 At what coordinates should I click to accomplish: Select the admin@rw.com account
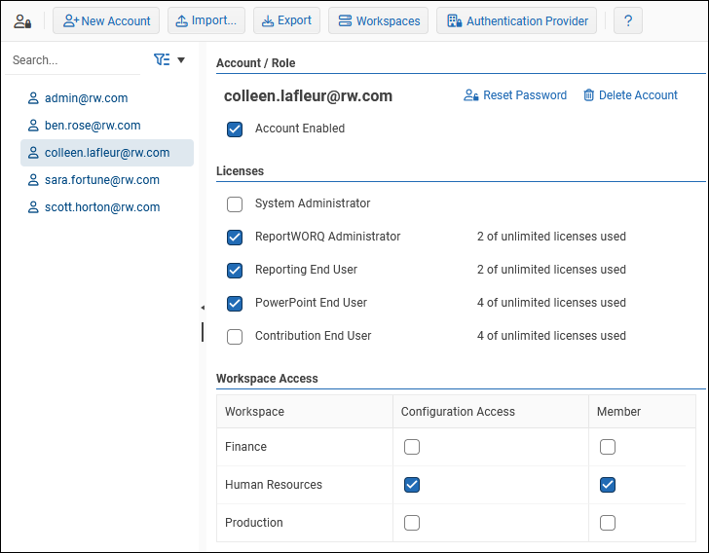tap(86, 98)
